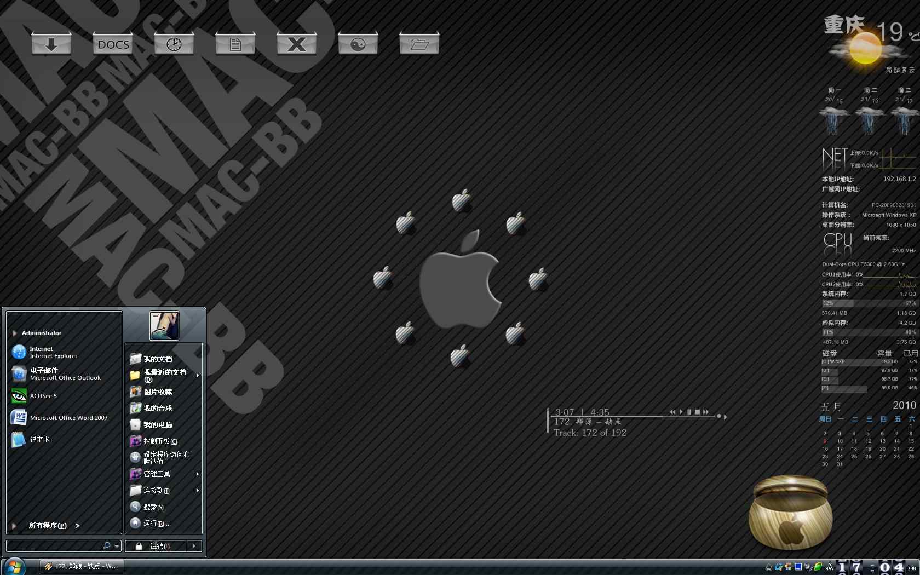The height and width of the screenshot is (575, 920).
Task: Open the DOCS dock shortcut
Action: (x=113, y=43)
